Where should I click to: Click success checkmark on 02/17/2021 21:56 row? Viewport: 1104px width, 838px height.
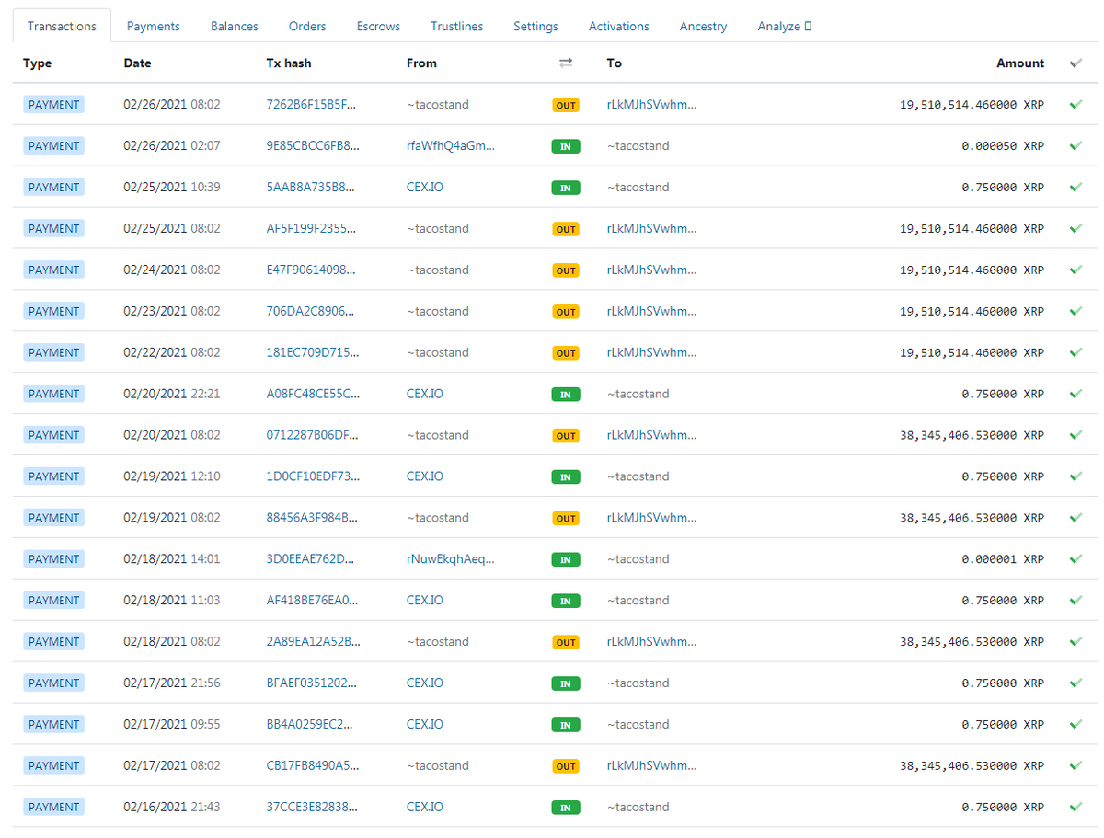click(1075, 683)
